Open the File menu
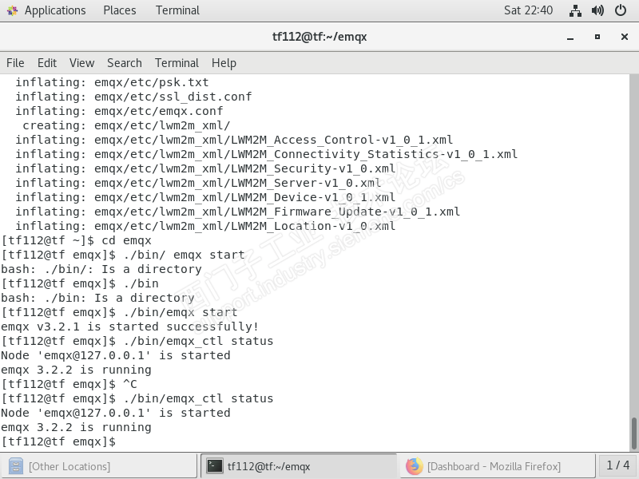Screen dimensions: 639x479 click(x=15, y=63)
